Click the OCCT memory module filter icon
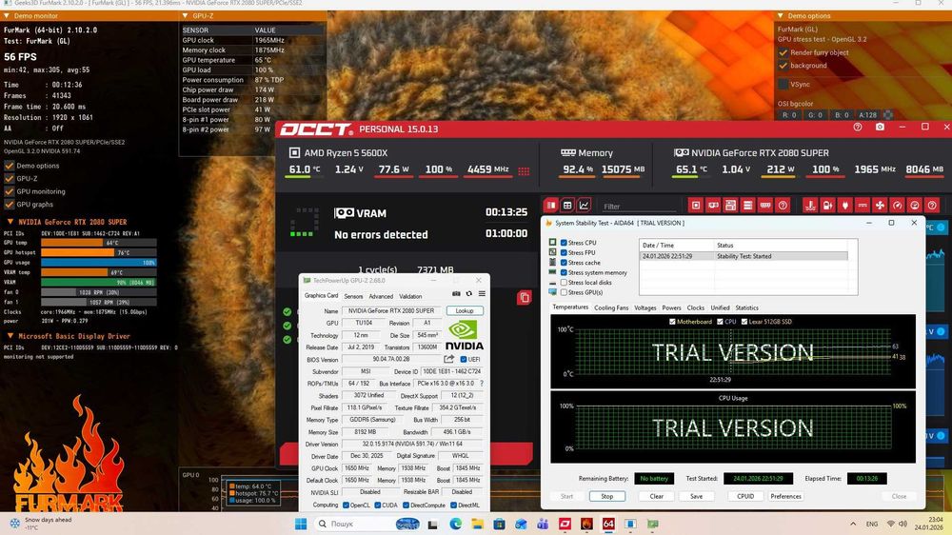The height and width of the screenshot is (535, 952). pyautogui.click(x=765, y=206)
